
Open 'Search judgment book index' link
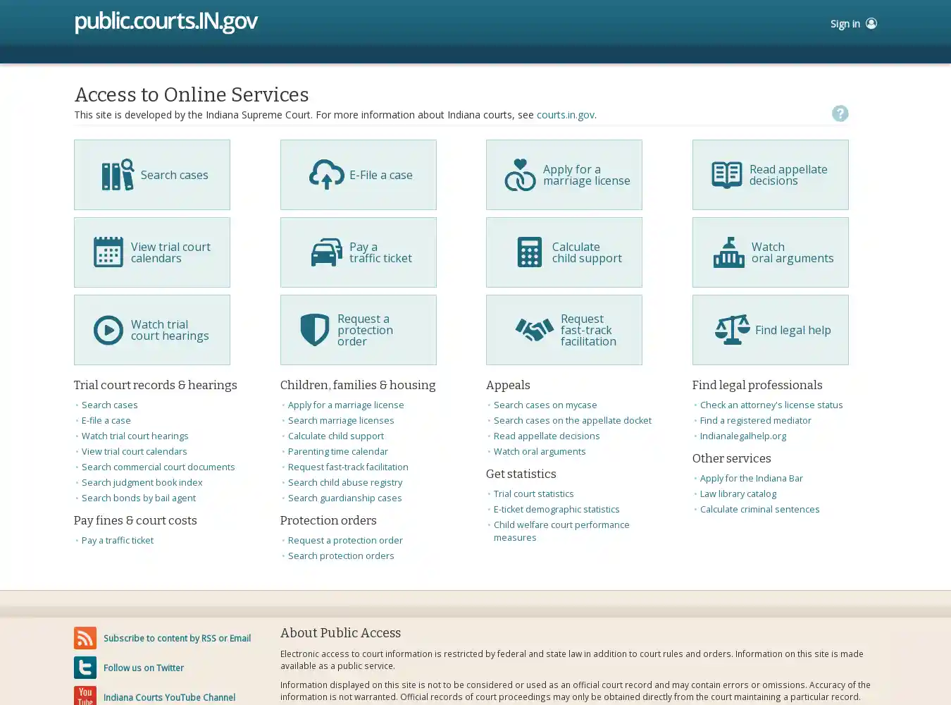[x=142, y=482]
